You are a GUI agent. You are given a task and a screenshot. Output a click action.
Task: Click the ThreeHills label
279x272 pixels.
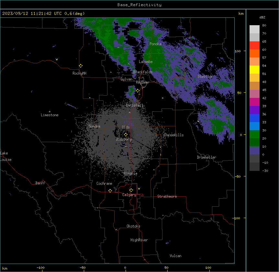pyautogui.click(x=174, y=135)
